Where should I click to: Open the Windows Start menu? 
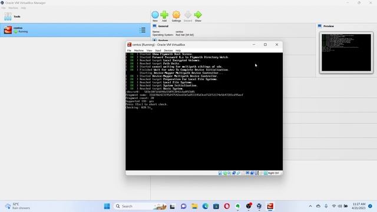(x=107, y=206)
